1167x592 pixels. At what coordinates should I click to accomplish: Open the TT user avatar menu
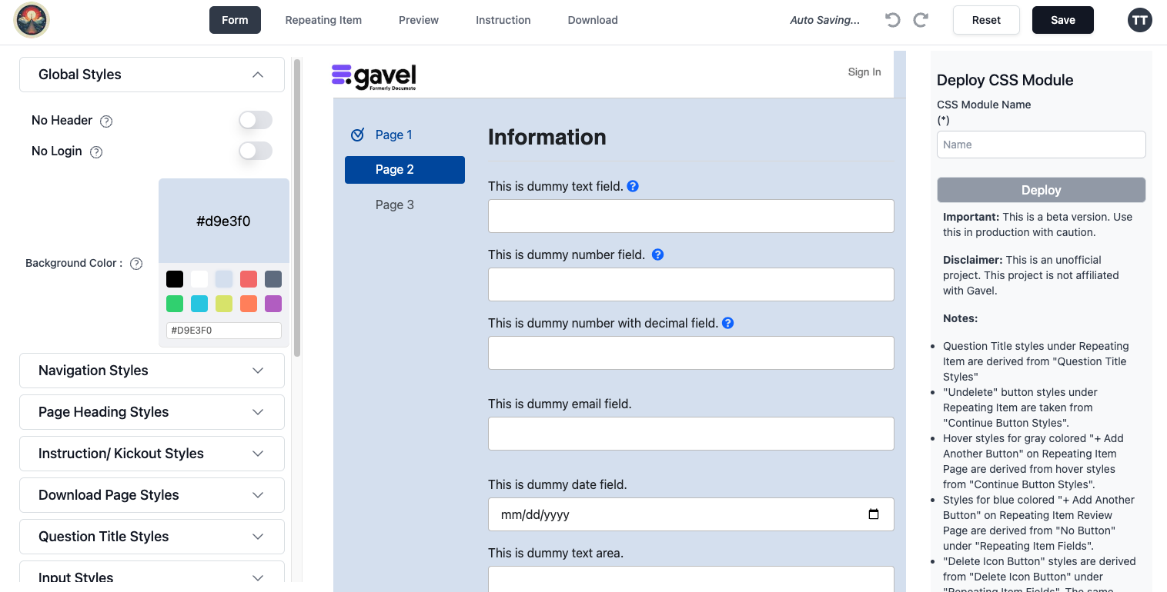pos(1140,20)
